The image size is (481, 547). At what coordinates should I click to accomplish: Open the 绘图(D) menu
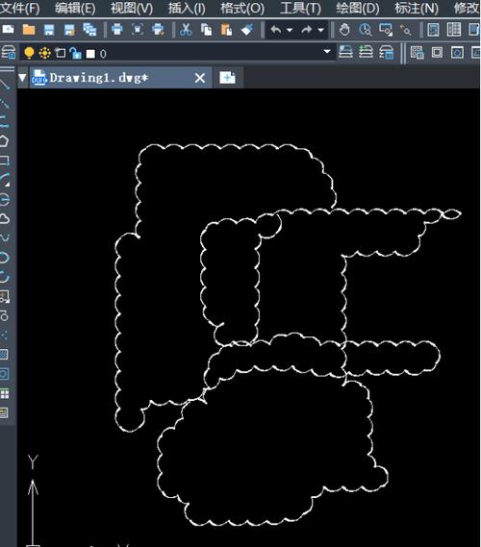pyautogui.click(x=358, y=8)
